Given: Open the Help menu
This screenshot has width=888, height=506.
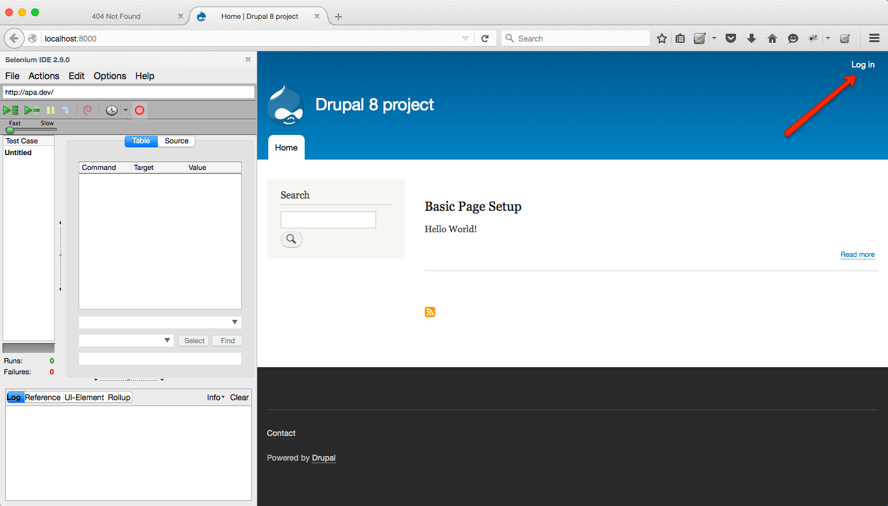Looking at the screenshot, I should coord(145,76).
